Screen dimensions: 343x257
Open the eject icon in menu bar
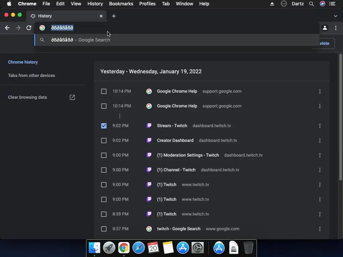(x=272, y=4)
